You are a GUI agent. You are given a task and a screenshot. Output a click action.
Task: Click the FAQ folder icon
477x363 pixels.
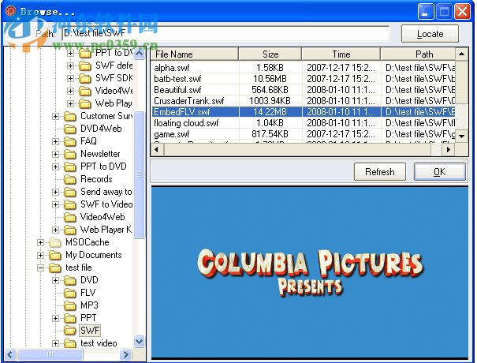70,141
